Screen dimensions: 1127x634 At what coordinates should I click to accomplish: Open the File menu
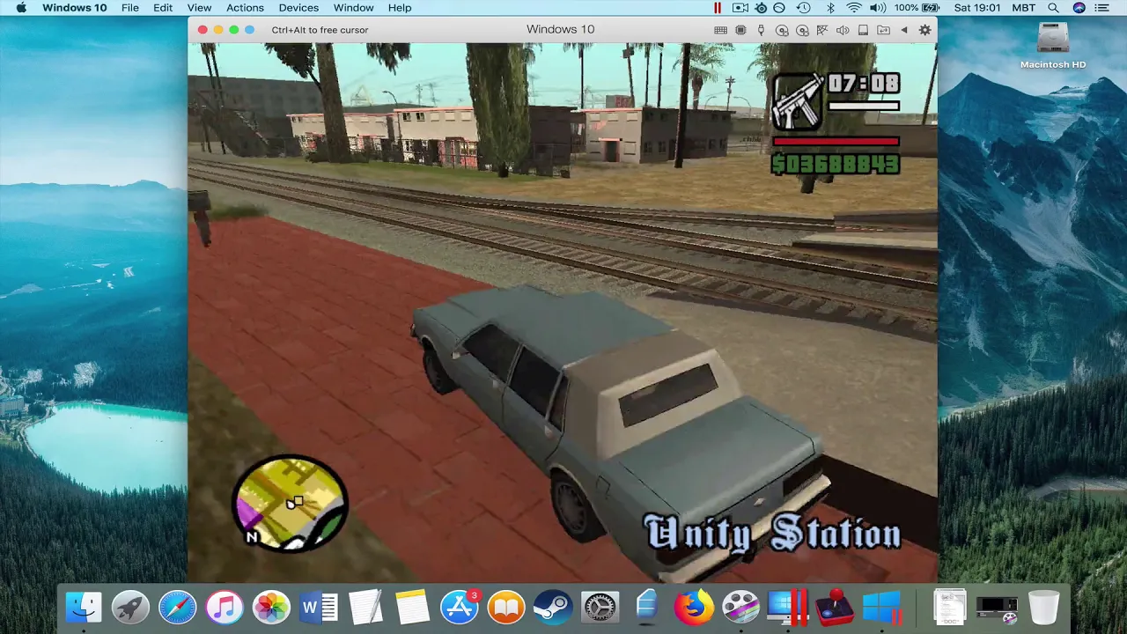tap(129, 8)
